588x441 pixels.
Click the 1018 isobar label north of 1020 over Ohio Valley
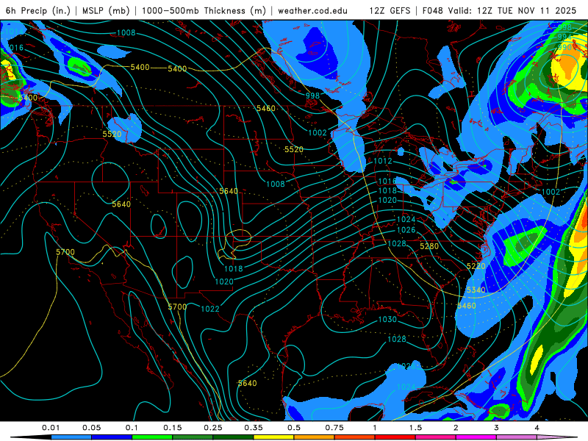(387, 190)
